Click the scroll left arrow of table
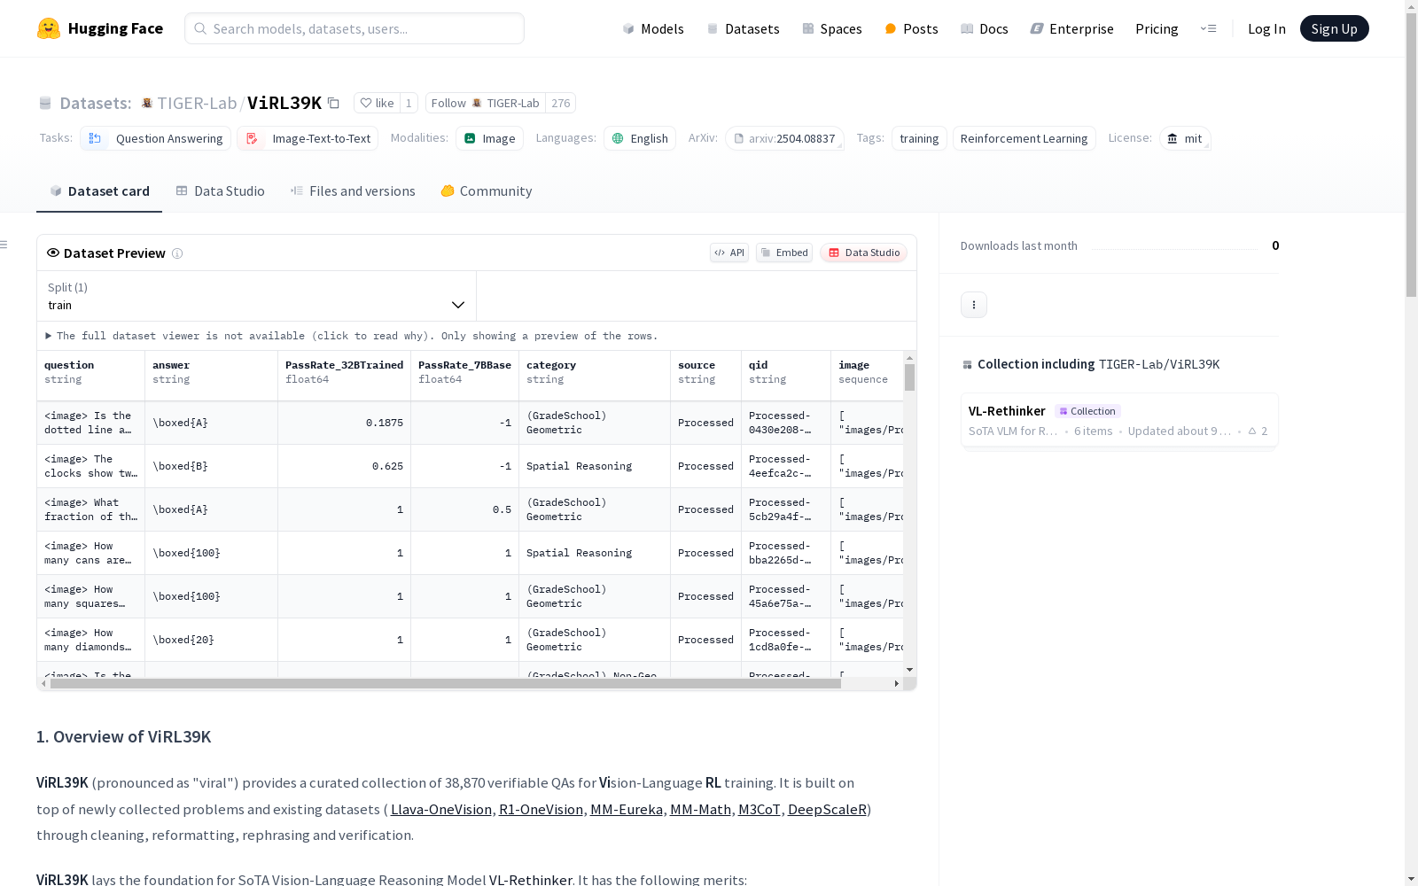 (x=43, y=684)
